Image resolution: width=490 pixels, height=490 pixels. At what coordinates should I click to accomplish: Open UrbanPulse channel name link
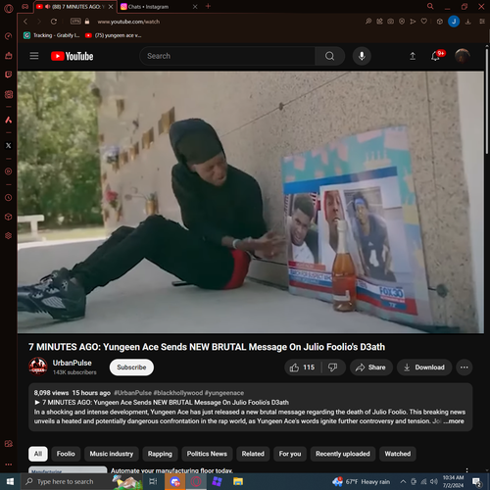(x=73, y=363)
